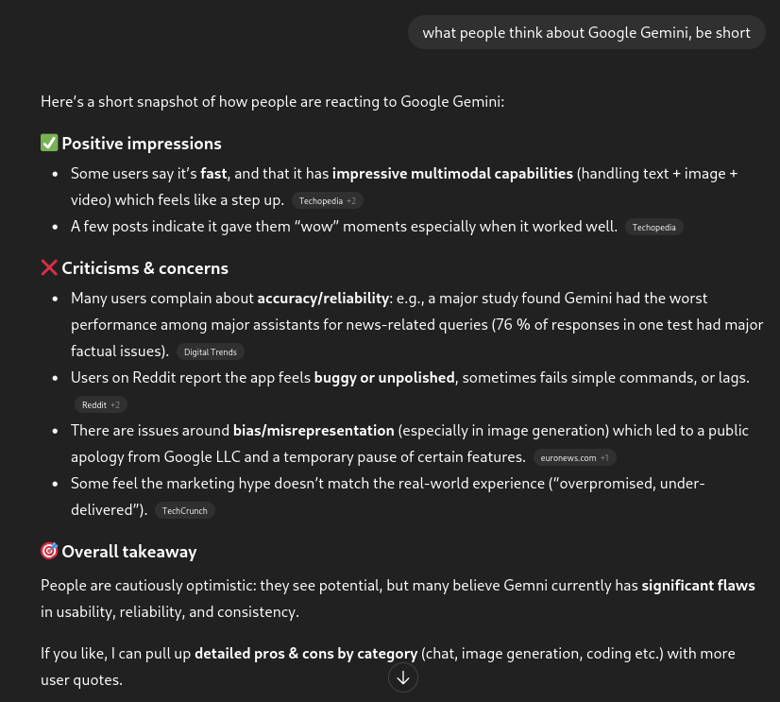
Task: Click bold text "impressive multimodal capabilities"
Action: click(x=452, y=174)
